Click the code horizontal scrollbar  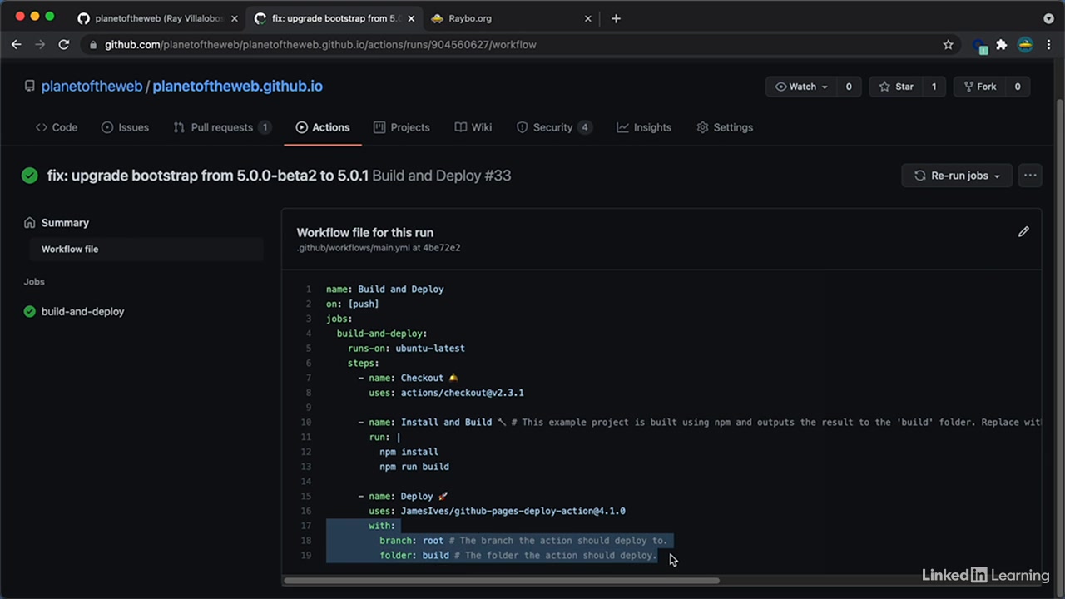(x=502, y=581)
